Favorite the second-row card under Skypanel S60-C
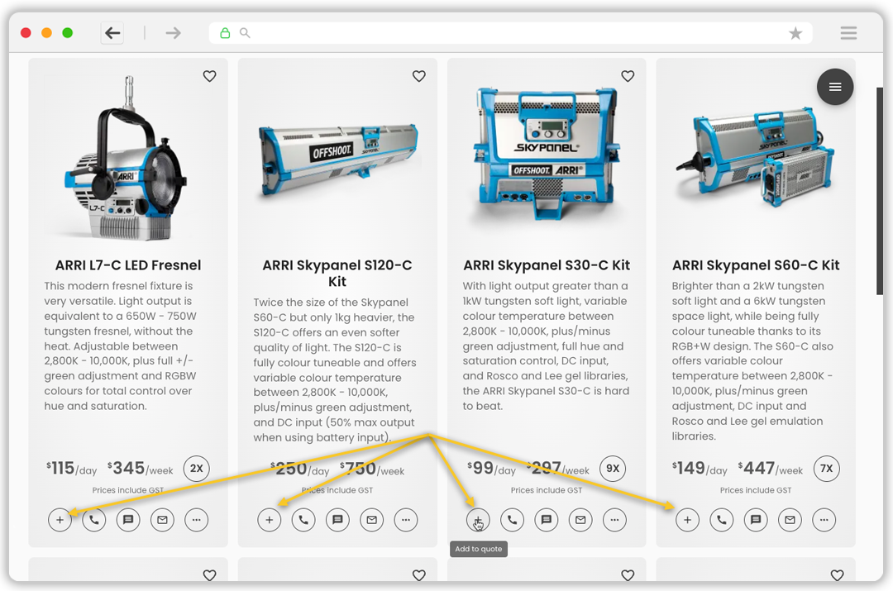Viewport: 893px width, 591px height. [837, 575]
